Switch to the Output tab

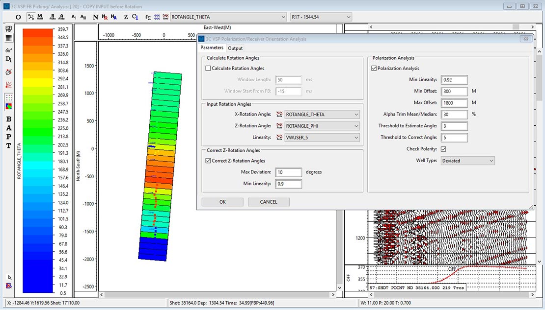click(x=235, y=48)
